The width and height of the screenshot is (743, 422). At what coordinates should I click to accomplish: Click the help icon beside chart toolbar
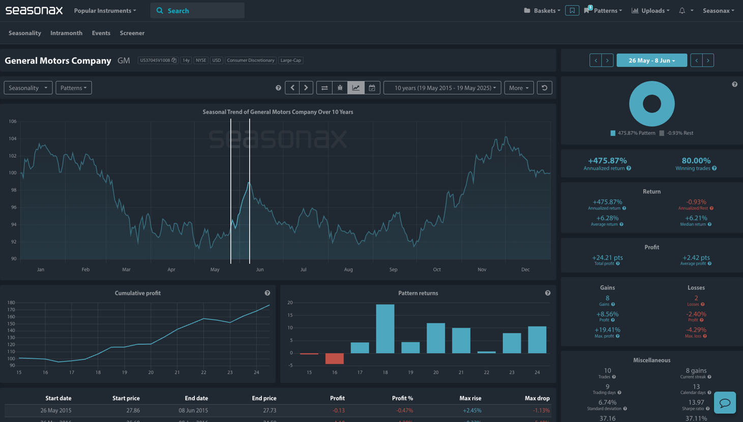[x=278, y=88]
